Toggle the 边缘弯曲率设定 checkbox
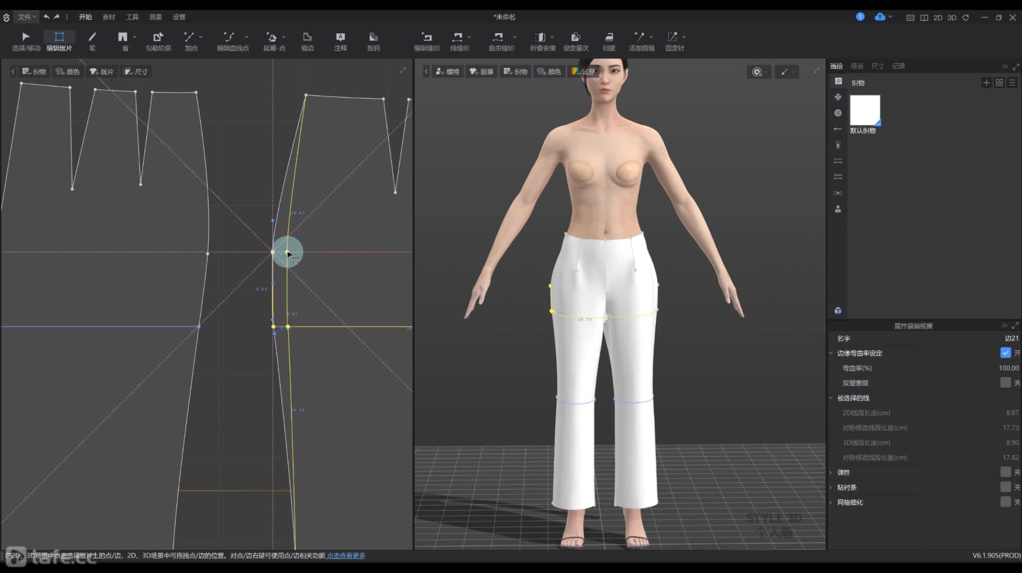The image size is (1022, 573). (x=1006, y=353)
